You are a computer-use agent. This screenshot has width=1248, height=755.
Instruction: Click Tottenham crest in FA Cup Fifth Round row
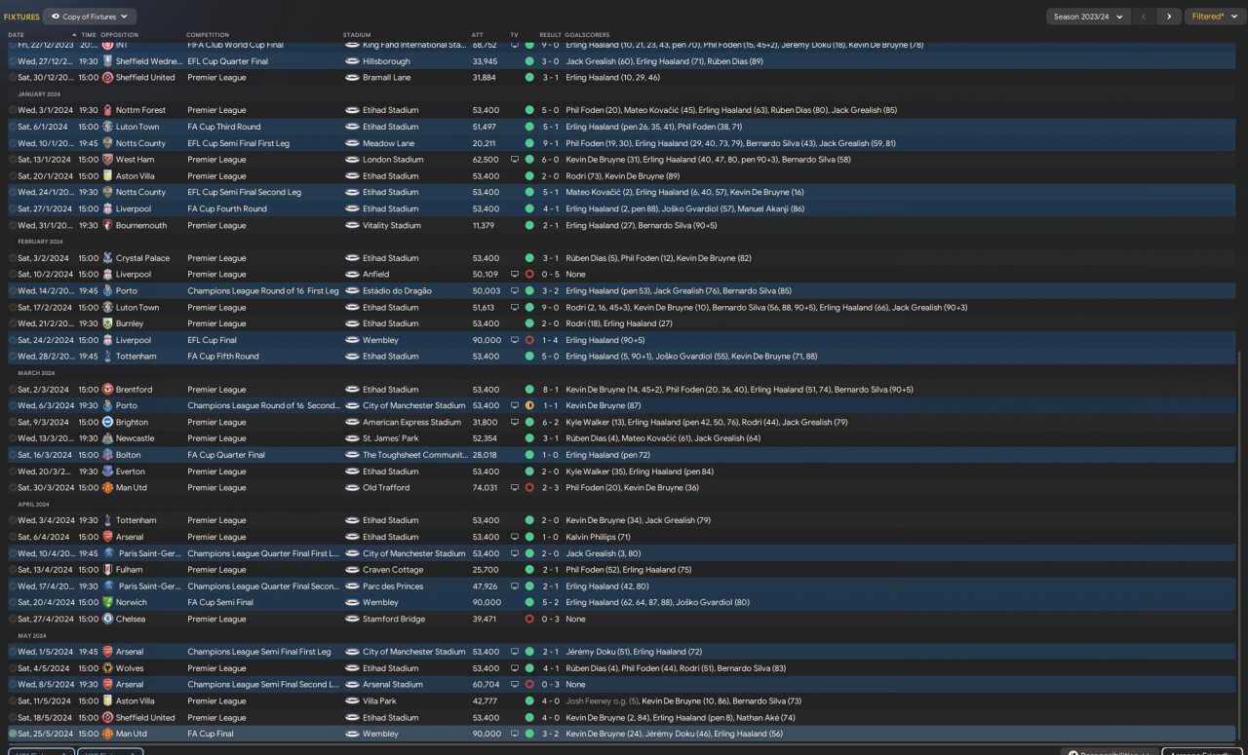tap(107, 357)
